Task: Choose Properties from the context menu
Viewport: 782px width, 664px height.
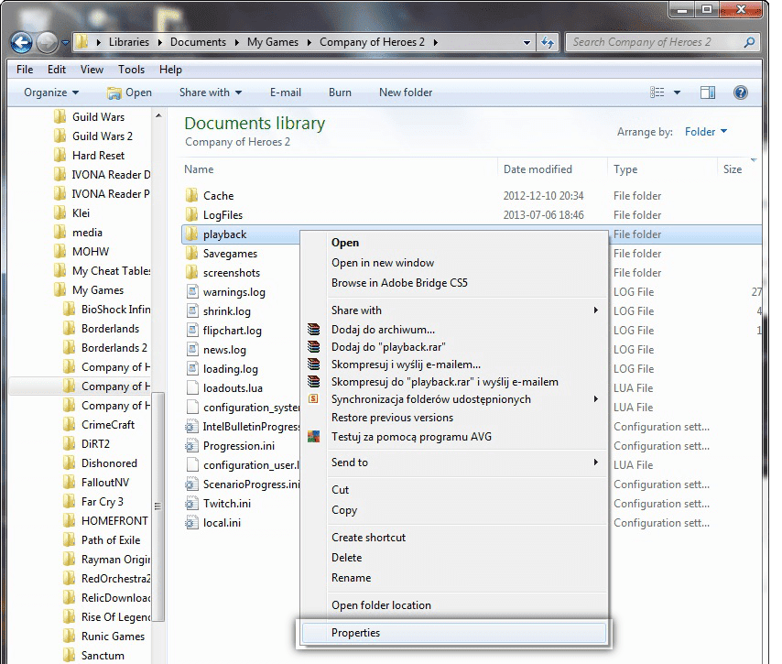Action: 356,632
